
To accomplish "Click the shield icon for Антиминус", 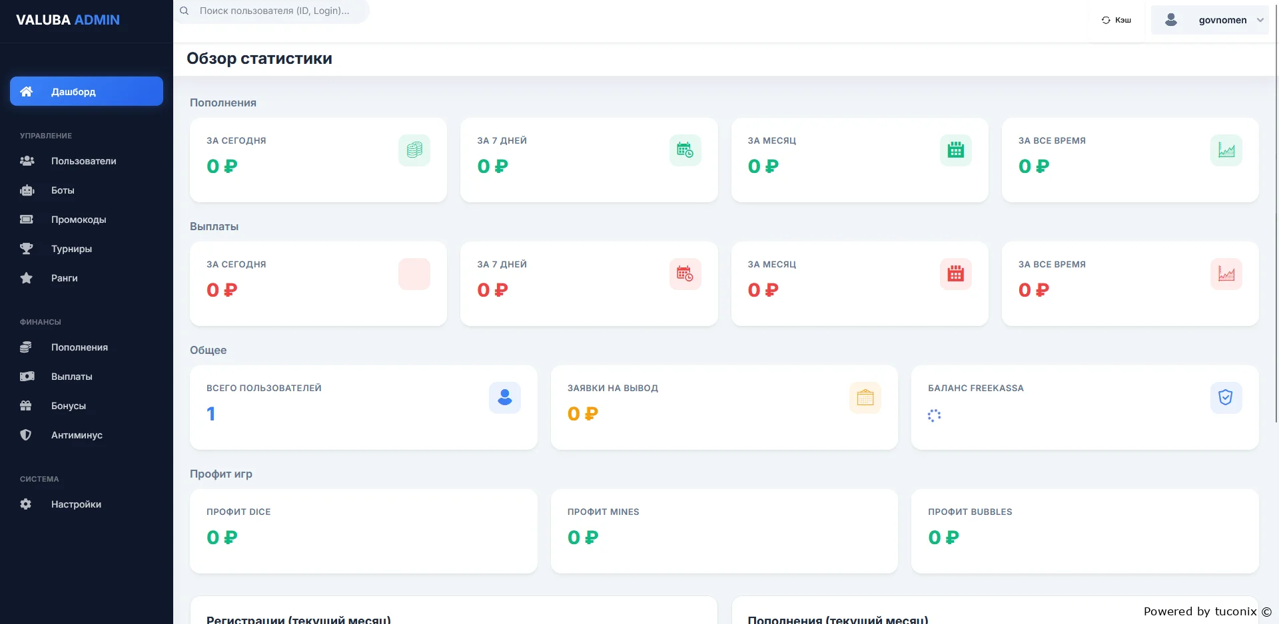I will click(x=27, y=435).
